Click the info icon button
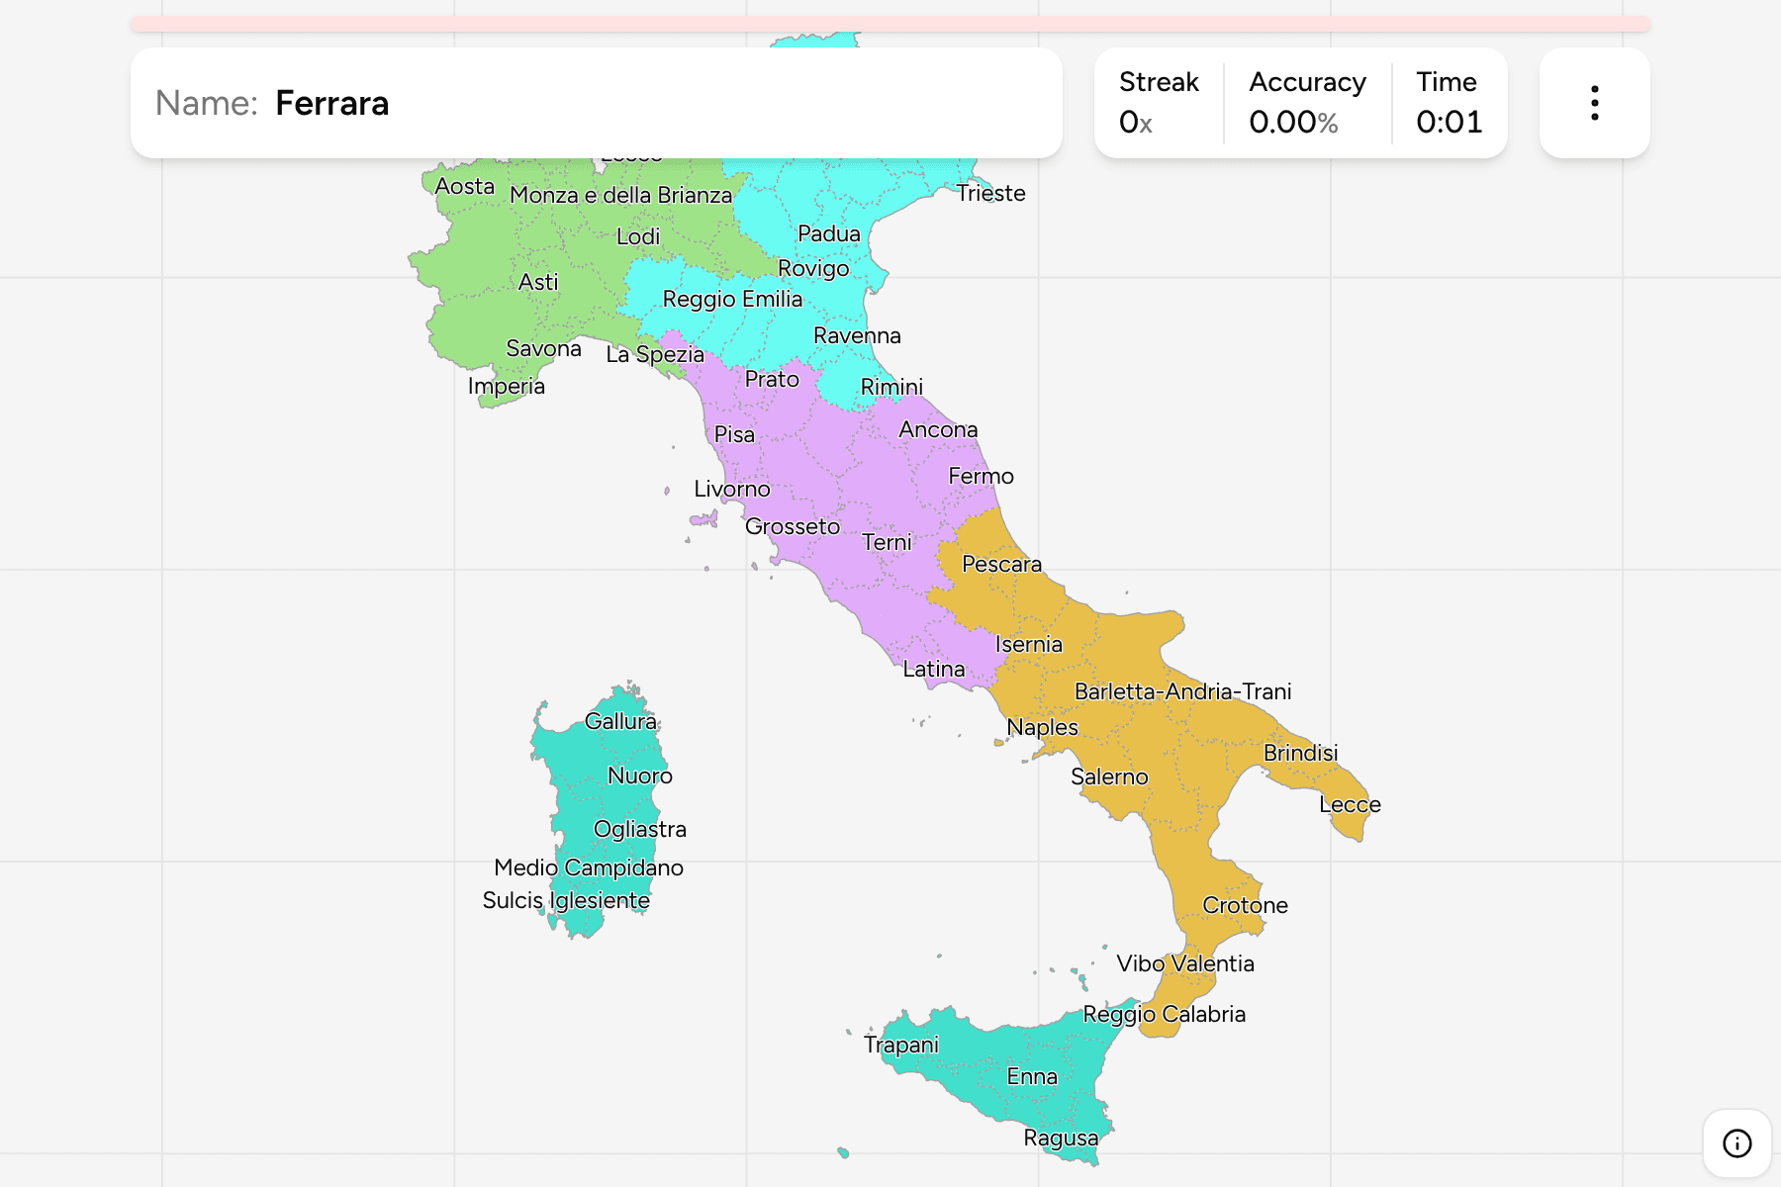The image size is (1781, 1187). 1736,1143
